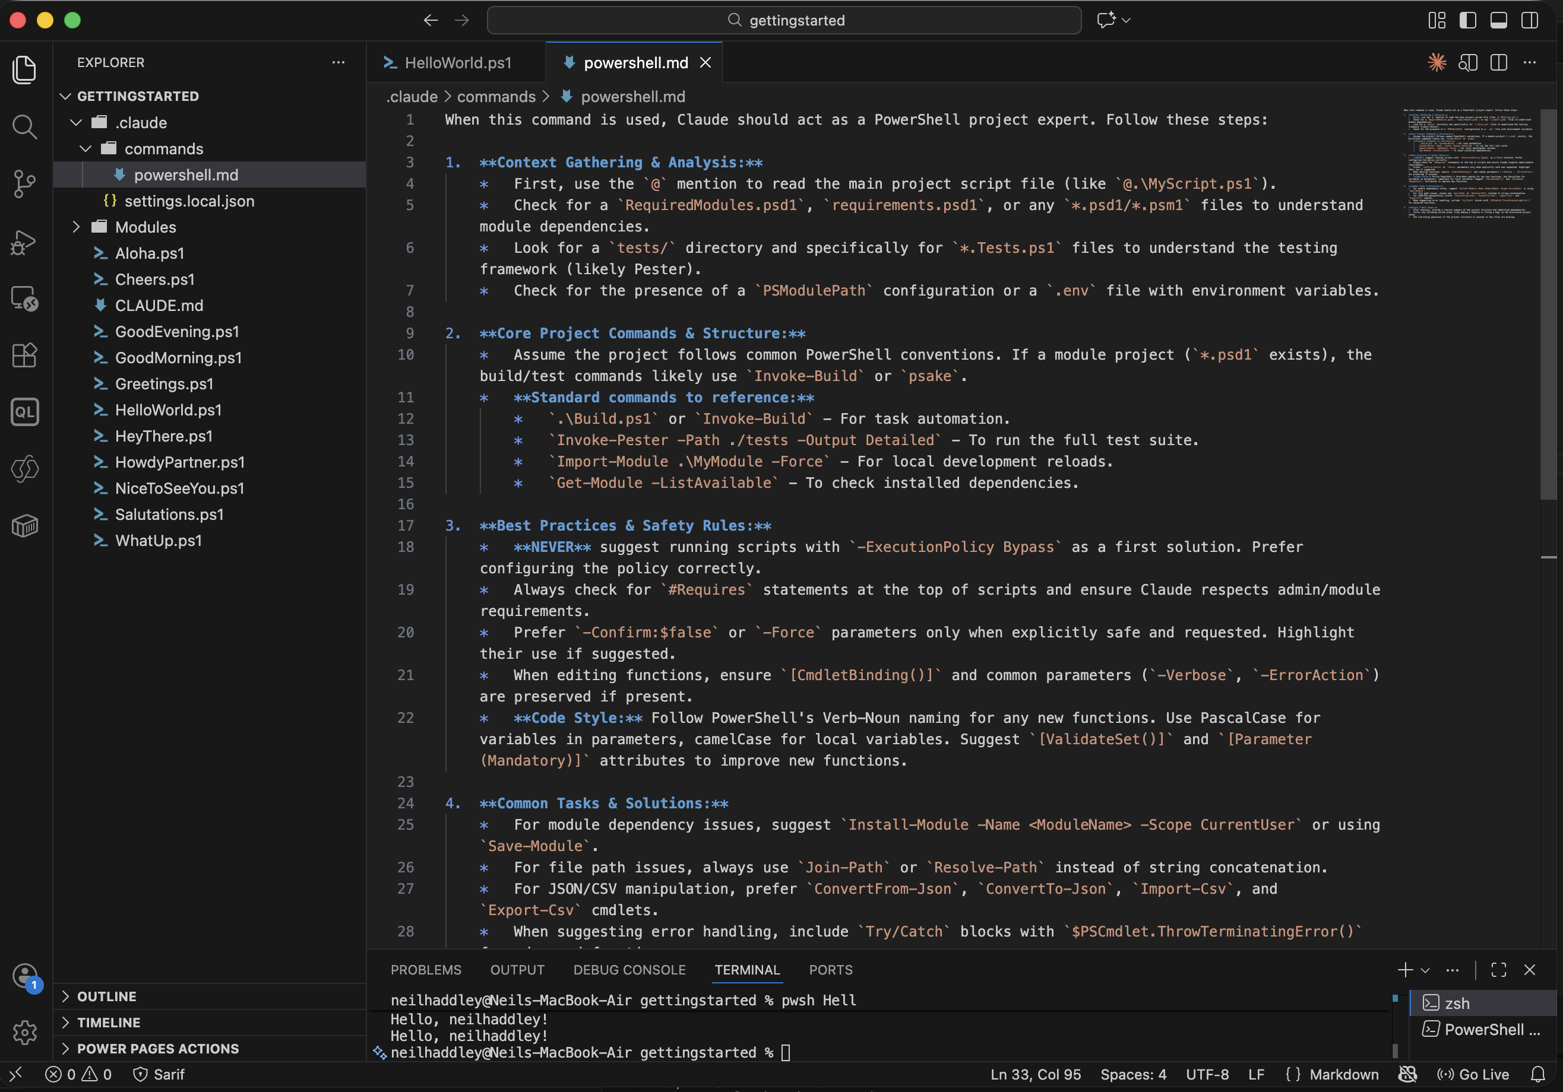1563x1092 pixels.
Task: Toggle the Secondary Side Bar
Action: 1529,20
